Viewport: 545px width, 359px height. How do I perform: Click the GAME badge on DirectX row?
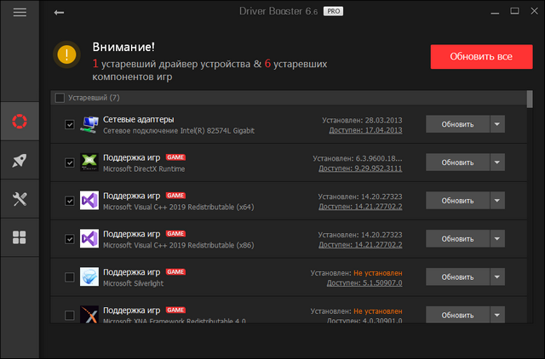[x=175, y=157]
